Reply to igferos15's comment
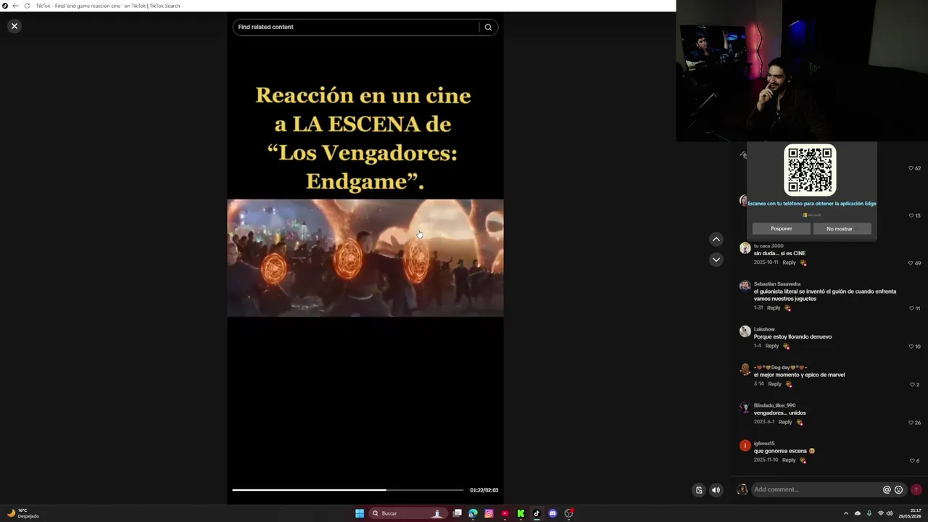Viewport: 928px width, 522px height. 789,460
